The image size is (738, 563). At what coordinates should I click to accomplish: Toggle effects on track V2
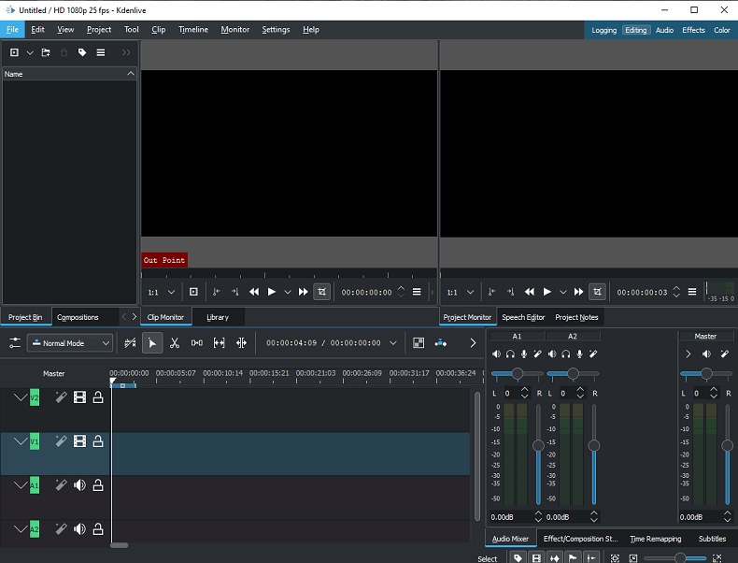[x=61, y=397]
